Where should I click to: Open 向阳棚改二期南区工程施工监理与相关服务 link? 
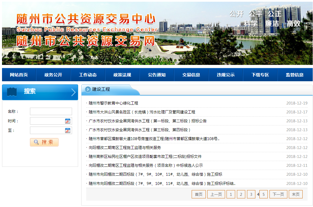(125, 148)
